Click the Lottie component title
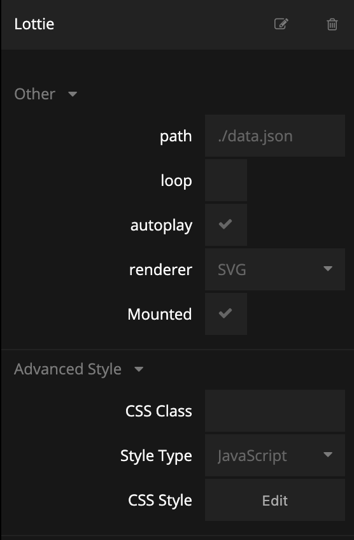 pos(34,24)
